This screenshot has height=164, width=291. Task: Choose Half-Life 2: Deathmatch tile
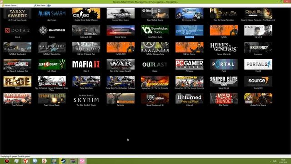point(17,47)
